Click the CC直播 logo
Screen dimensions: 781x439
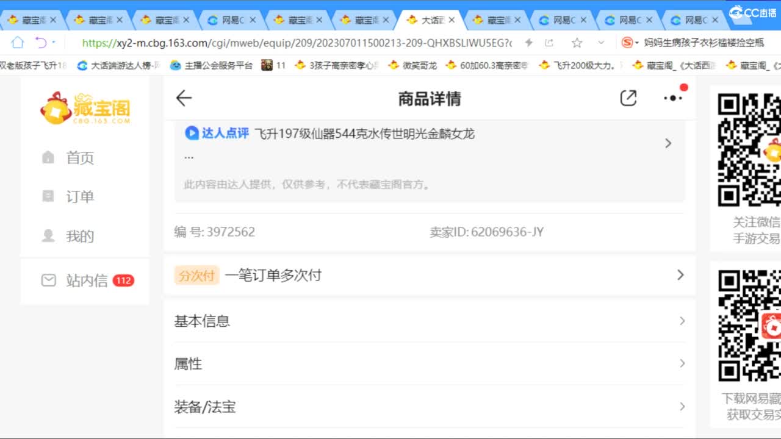click(x=754, y=12)
